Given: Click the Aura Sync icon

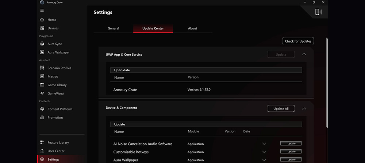Looking at the screenshot, I should (42, 44).
